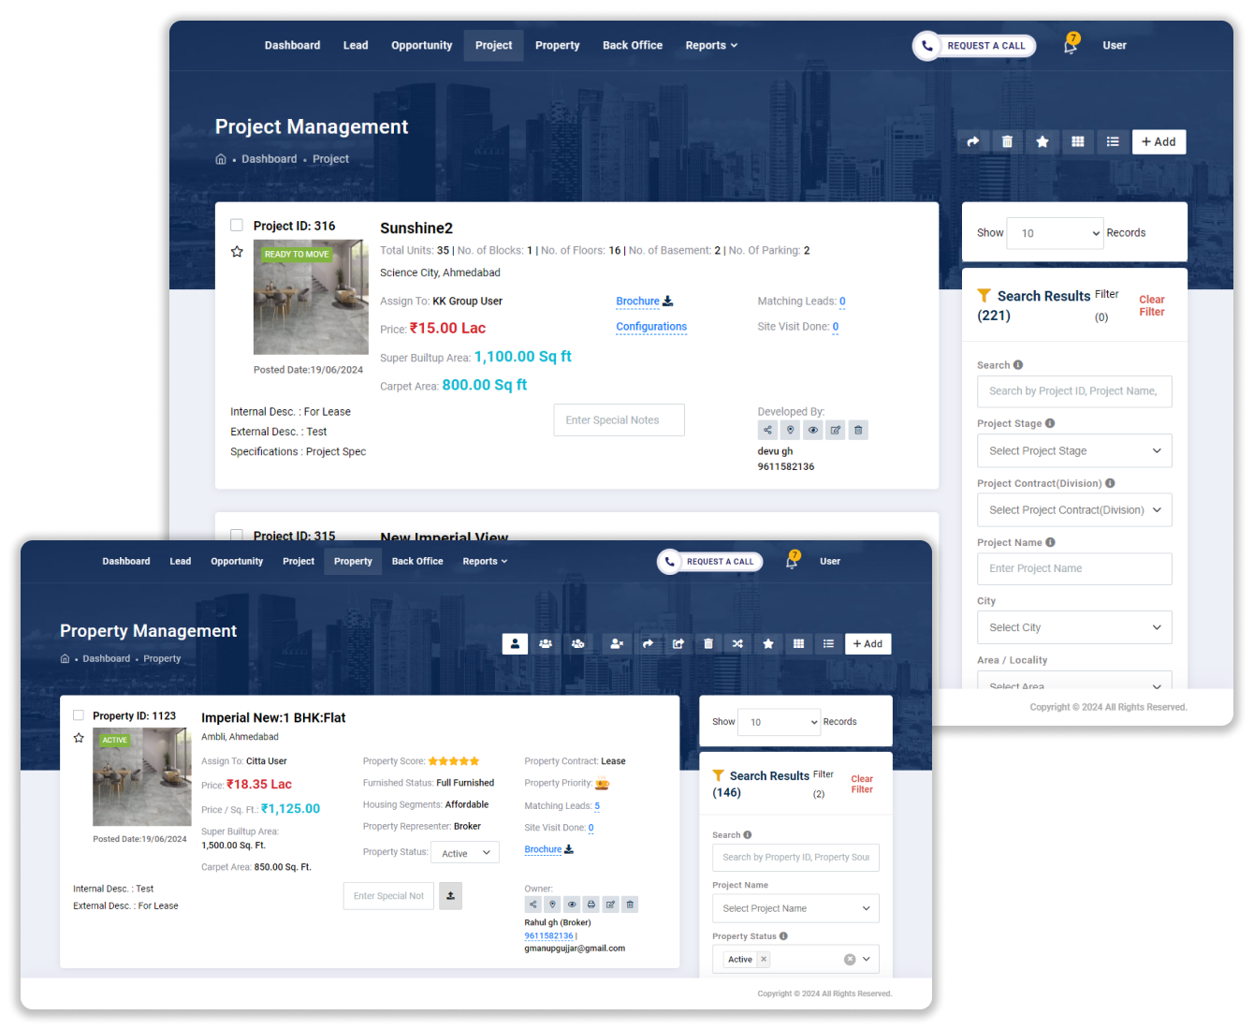Expand the Show Records count dropdown

(x=1055, y=233)
